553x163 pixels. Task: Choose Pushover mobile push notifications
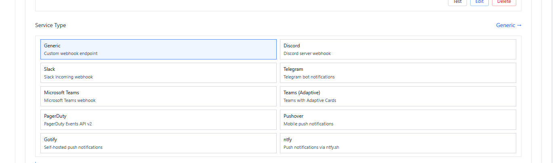point(398,120)
